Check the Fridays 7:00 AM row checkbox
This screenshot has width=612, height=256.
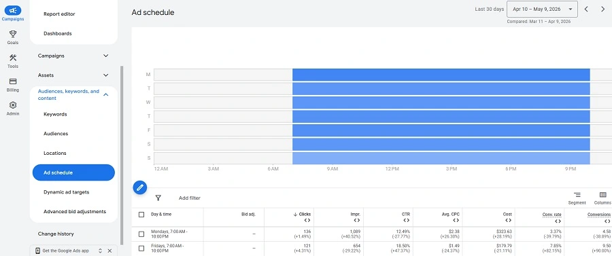click(x=141, y=249)
